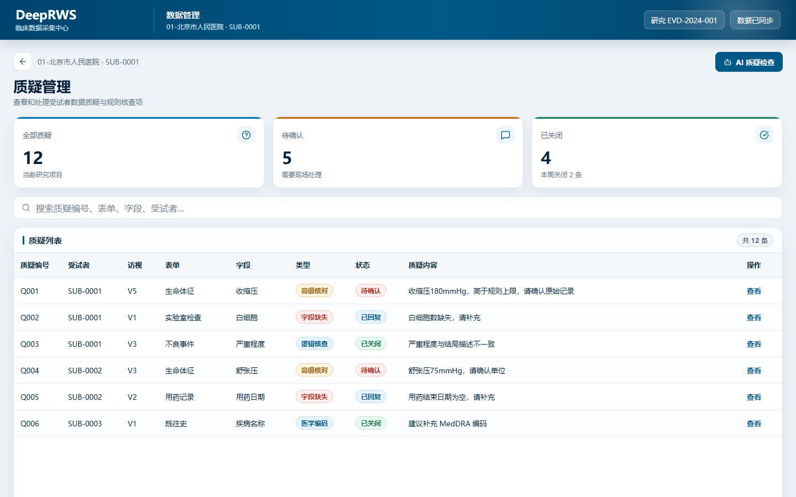Click the 质疑编号 column header
The width and height of the screenshot is (796, 497).
pos(35,265)
